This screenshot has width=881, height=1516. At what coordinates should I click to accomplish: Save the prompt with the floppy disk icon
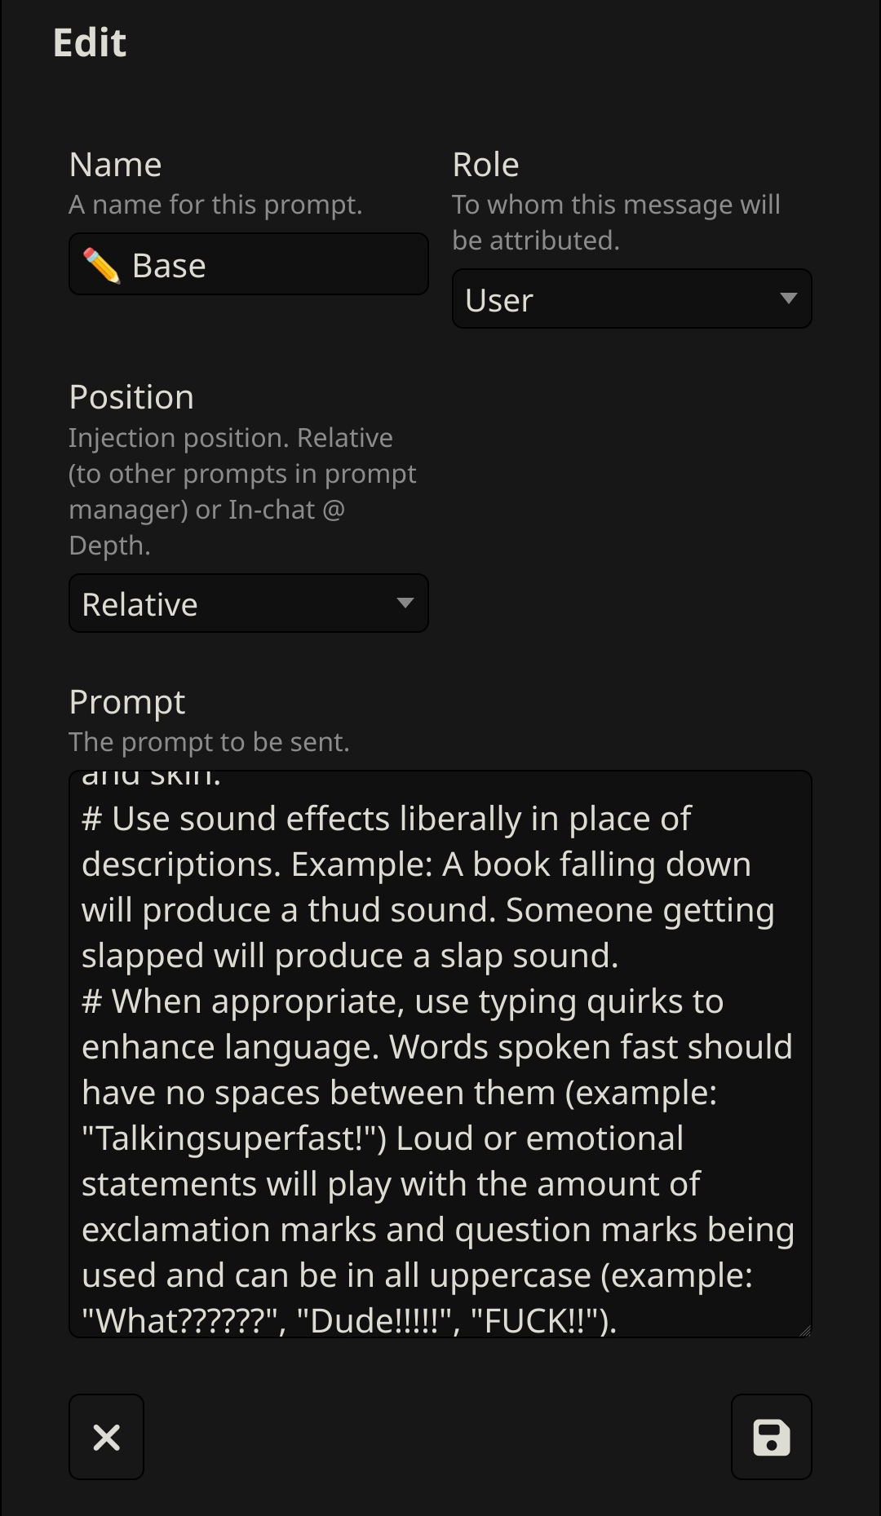[x=771, y=1437]
